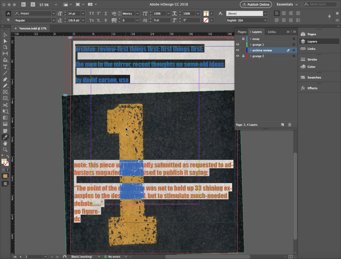Image resolution: width=341 pixels, height=259 pixels.
Task: Open Adobe Bridge via the Br icon
Action: [24, 5]
